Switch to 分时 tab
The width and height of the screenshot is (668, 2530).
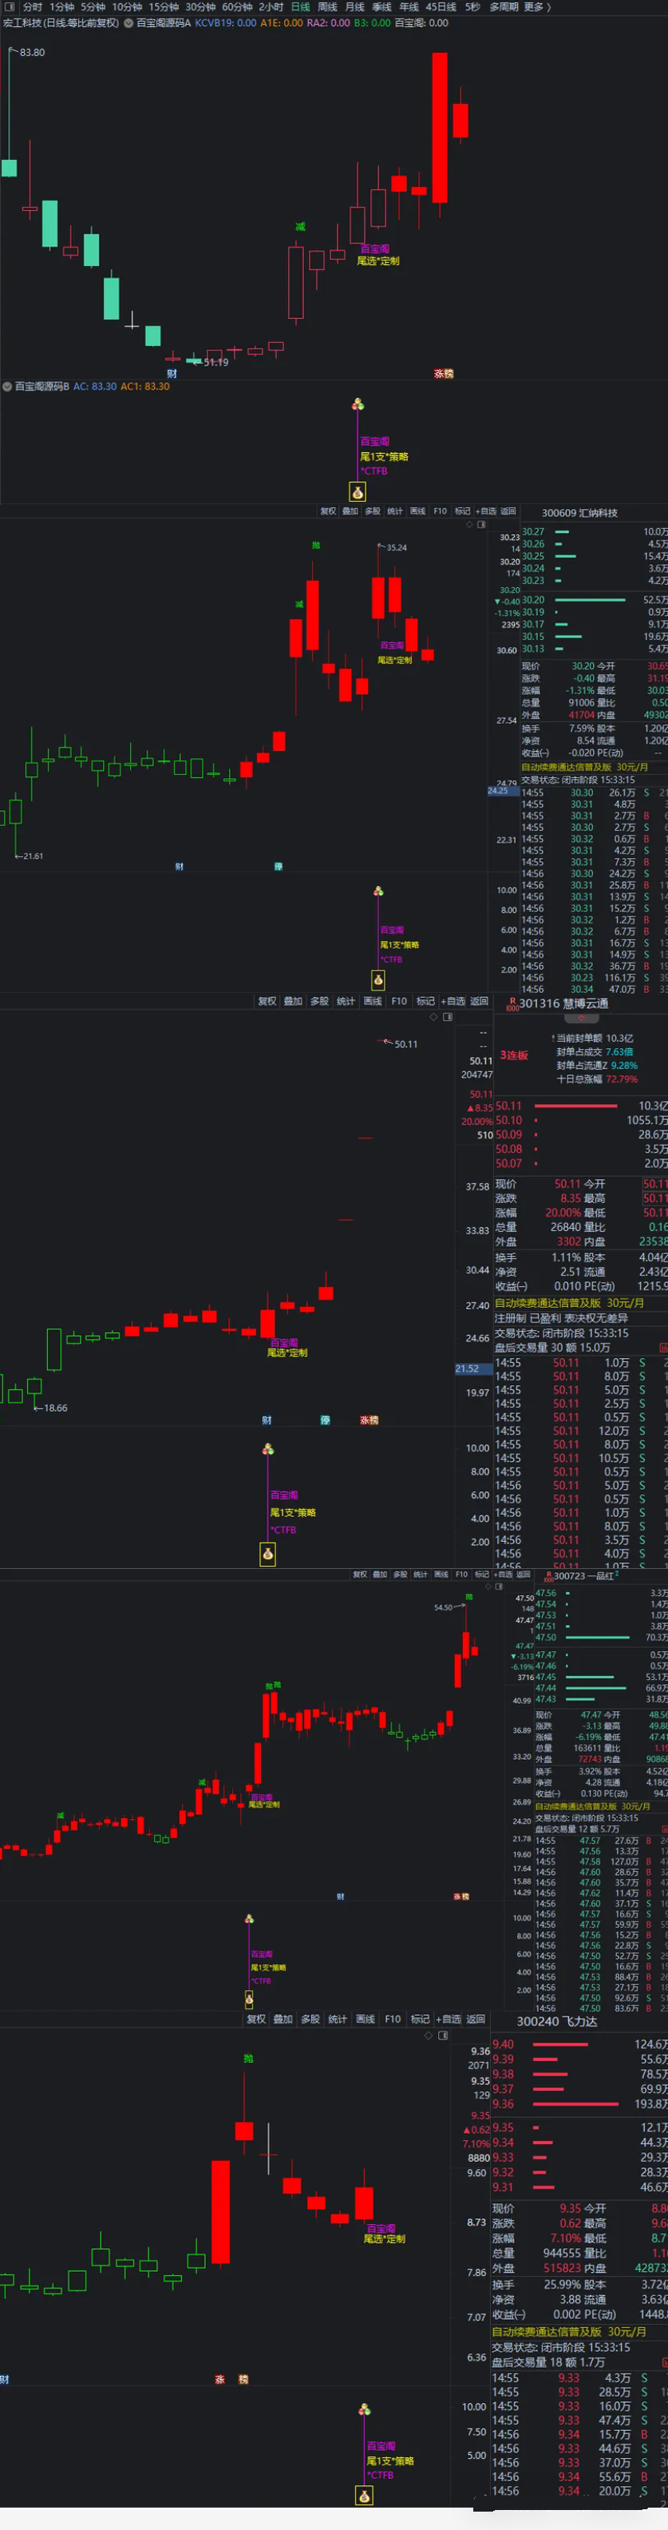33,7
